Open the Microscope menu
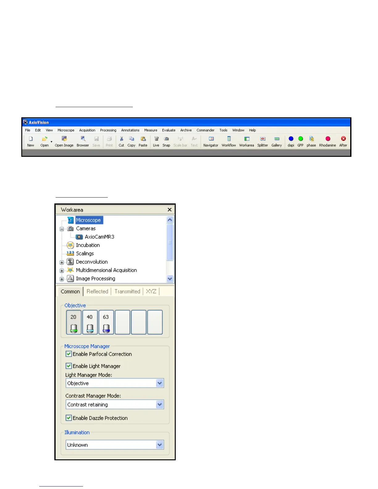 click(x=66, y=130)
